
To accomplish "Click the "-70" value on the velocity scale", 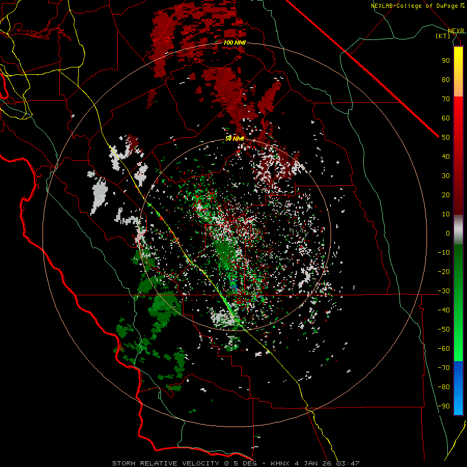I will (444, 368).
